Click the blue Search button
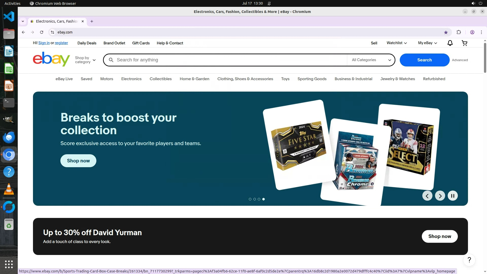The width and height of the screenshot is (487, 274). click(424, 60)
